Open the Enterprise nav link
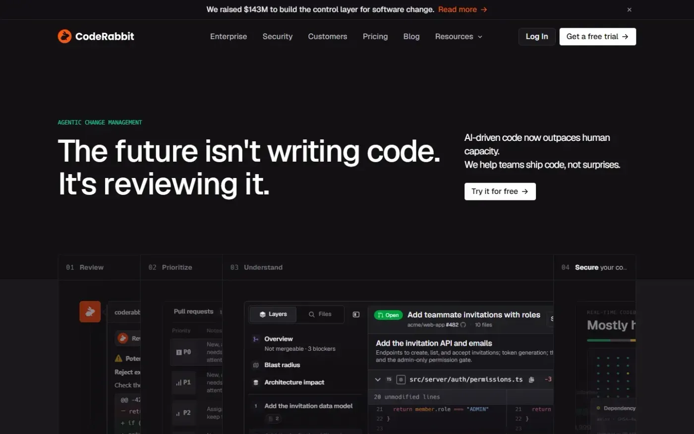The image size is (694, 434). 229,36
